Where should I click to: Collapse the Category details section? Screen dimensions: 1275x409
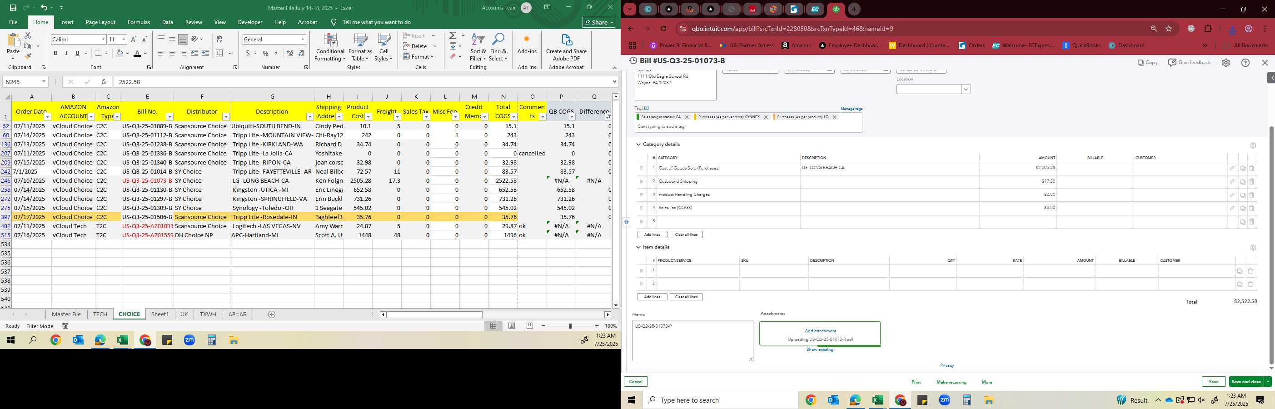(x=638, y=145)
